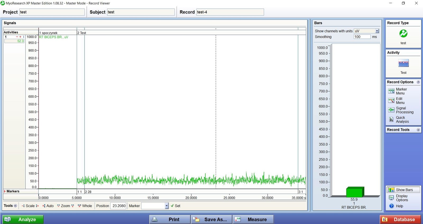Image resolution: width=423 pixels, height=224 pixels.
Task: Expand the Markers row
Action: click(x=5, y=191)
